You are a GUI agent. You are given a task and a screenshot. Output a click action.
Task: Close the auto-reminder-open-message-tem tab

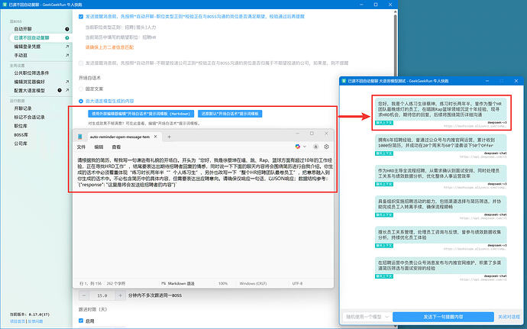click(156, 137)
